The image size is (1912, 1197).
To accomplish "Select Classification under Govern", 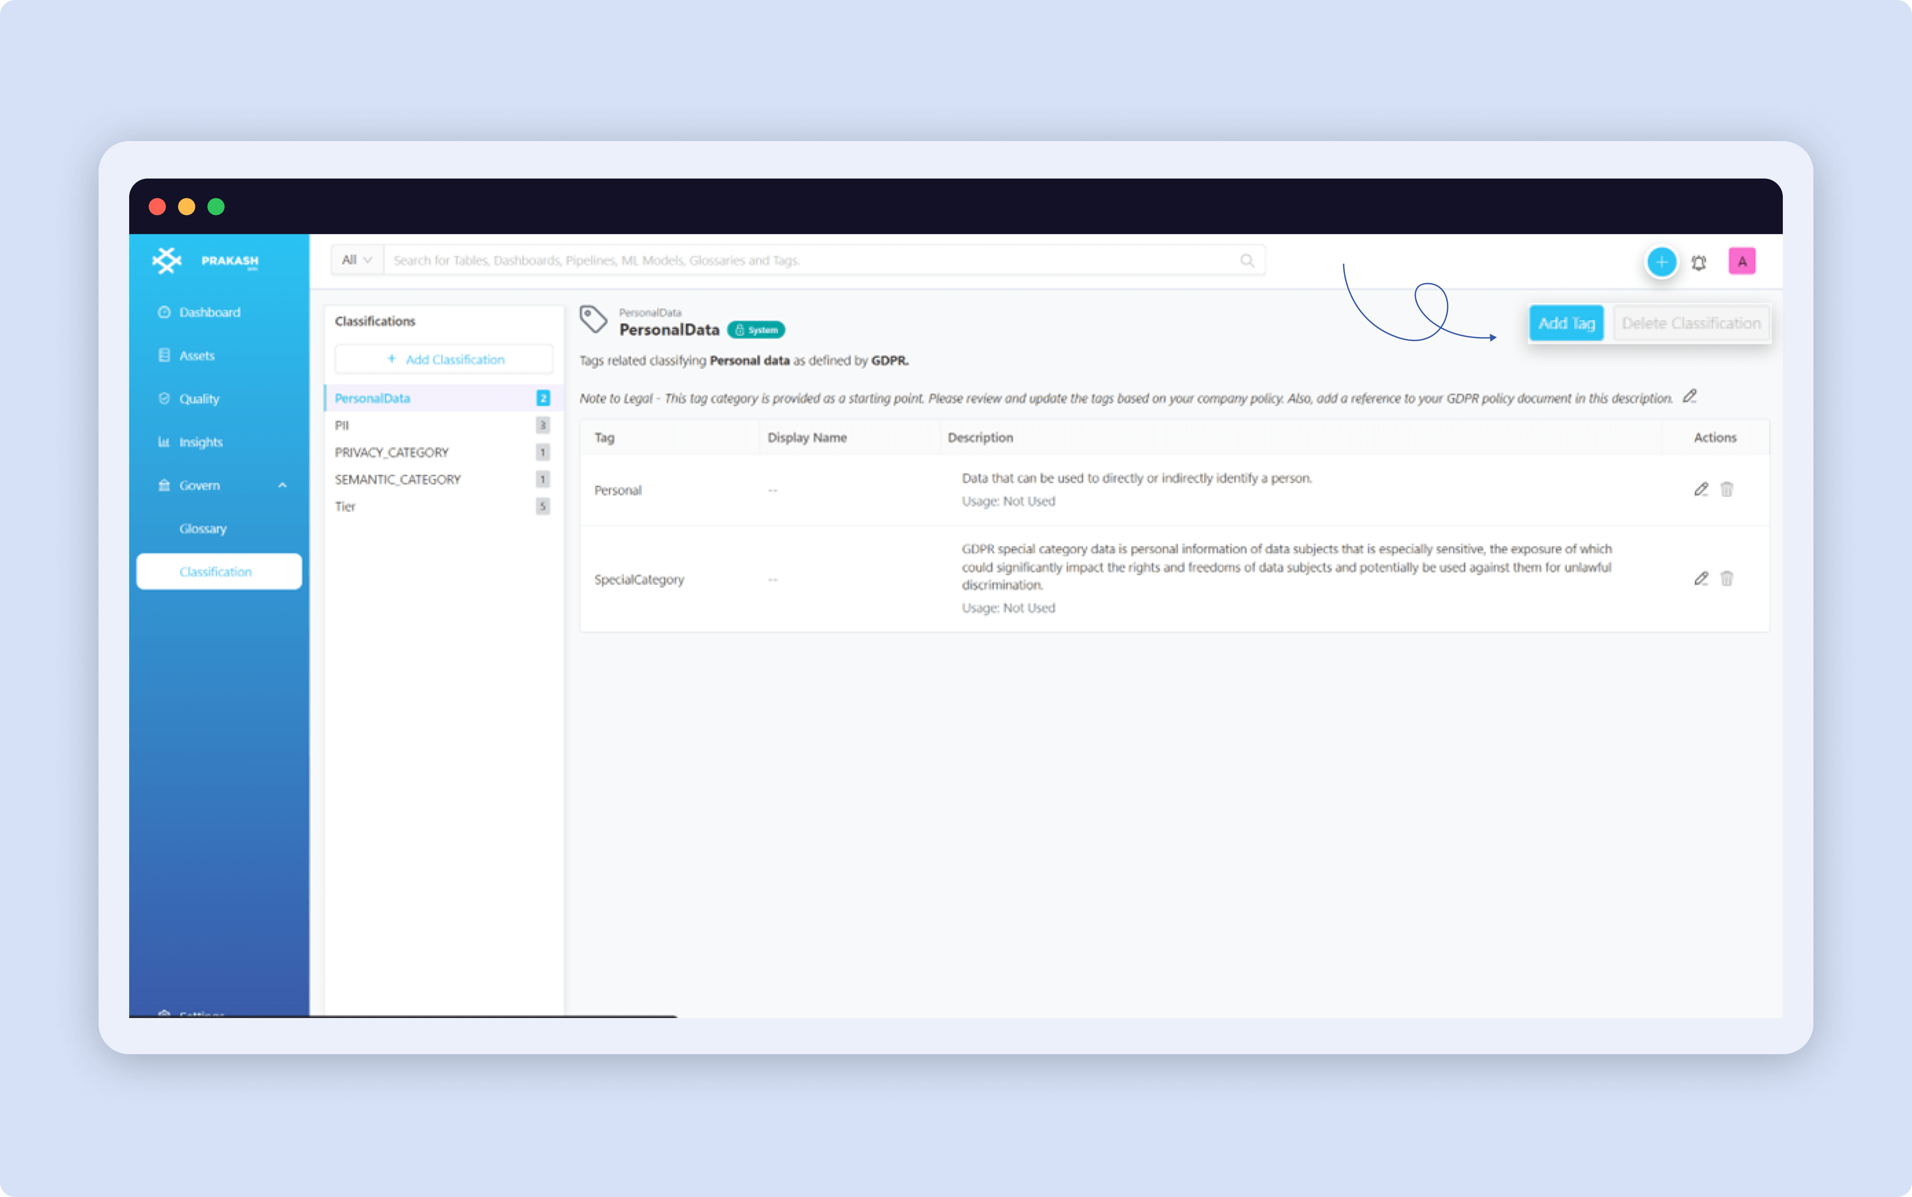I will coord(216,571).
